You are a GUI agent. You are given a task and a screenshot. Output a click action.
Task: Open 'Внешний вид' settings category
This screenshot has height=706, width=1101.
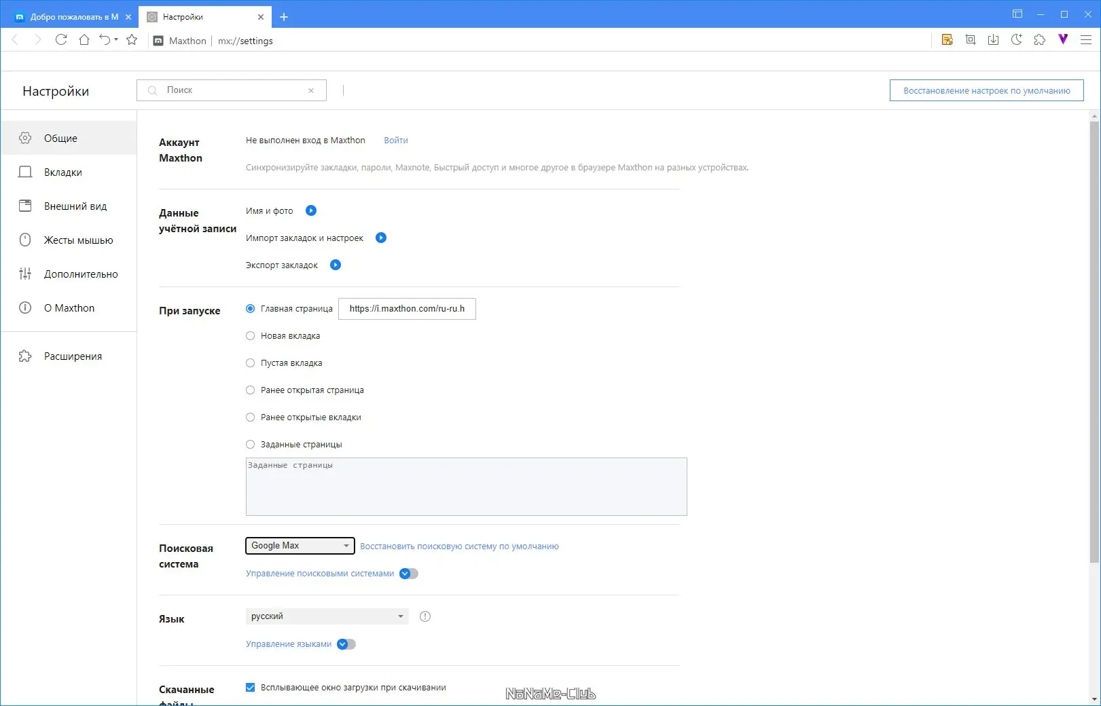pos(69,206)
